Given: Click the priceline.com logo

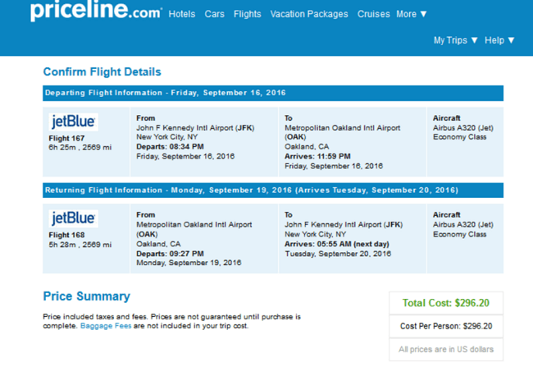Looking at the screenshot, I should (96, 11).
